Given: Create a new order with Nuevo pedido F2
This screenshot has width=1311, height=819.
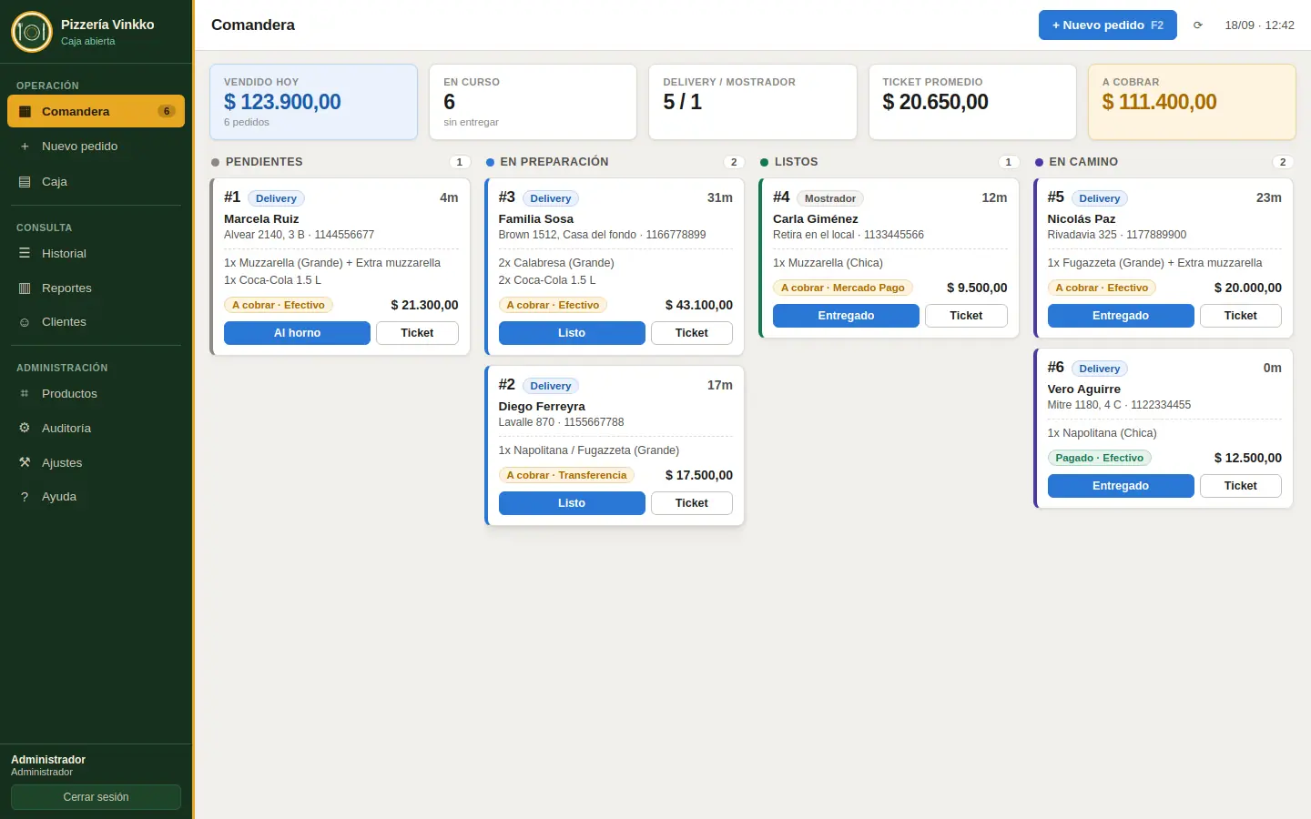Looking at the screenshot, I should click(x=1108, y=25).
